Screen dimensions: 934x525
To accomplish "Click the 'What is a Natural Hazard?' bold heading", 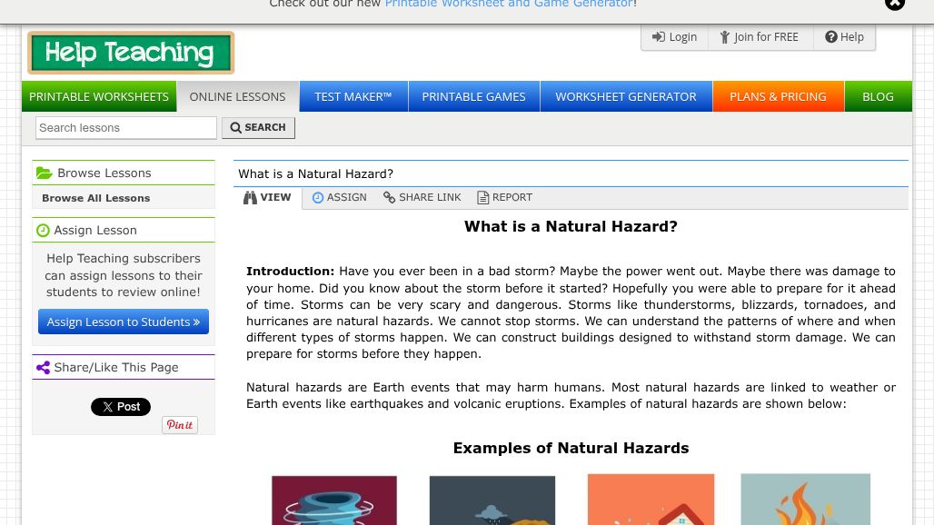I will tap(571, 227).
